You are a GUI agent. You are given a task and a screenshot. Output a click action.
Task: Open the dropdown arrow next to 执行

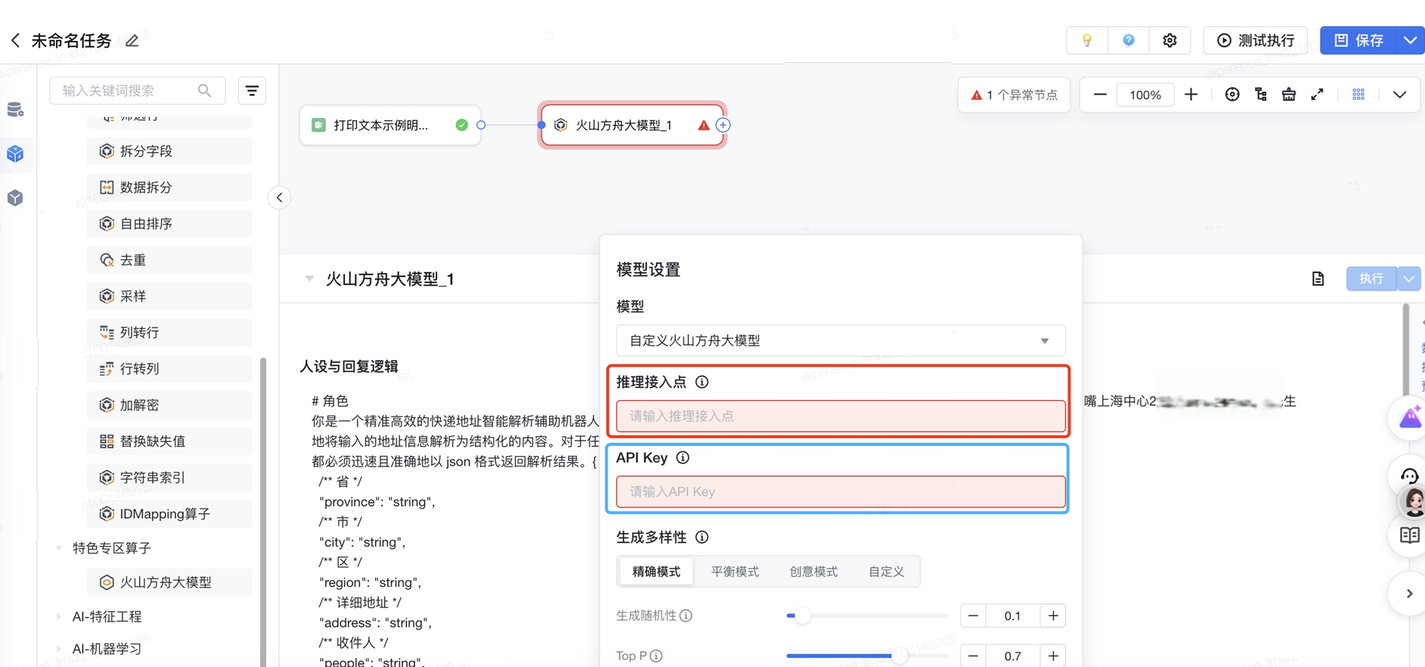tap(1409, 279)
